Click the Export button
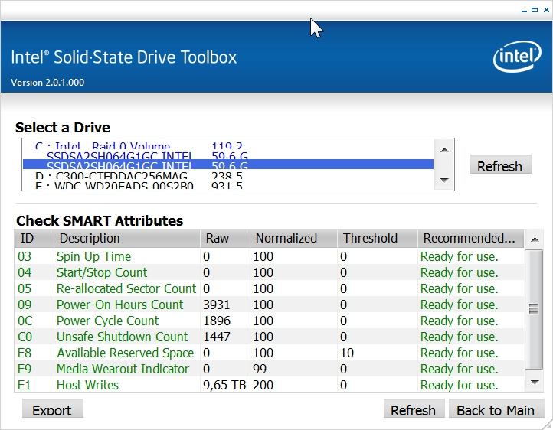Screen dimensions: 553x430 coord(52,409)
